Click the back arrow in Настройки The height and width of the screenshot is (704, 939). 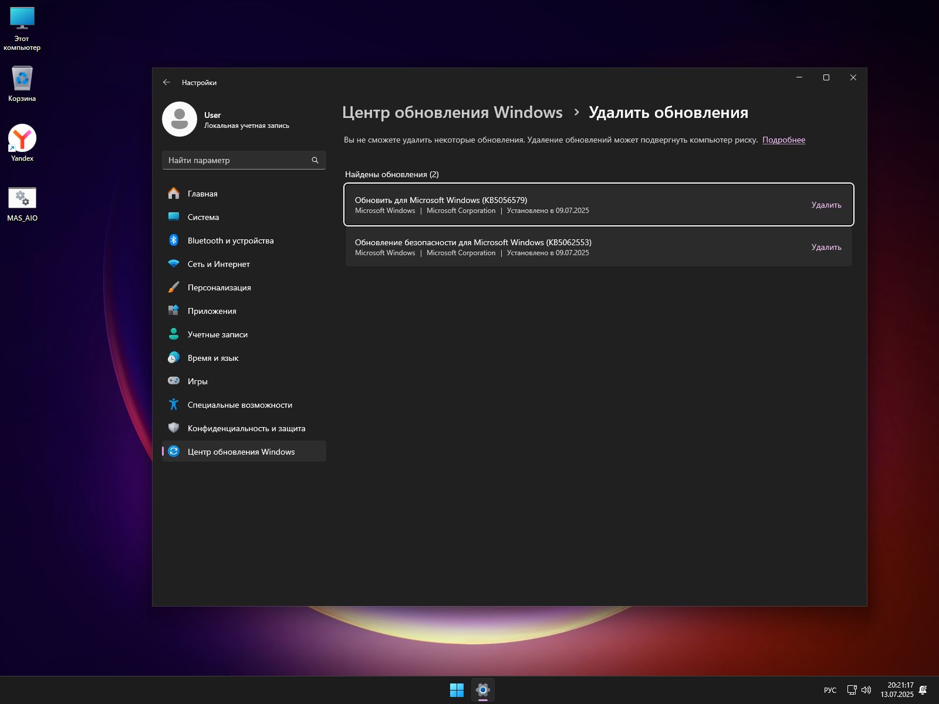167,83
